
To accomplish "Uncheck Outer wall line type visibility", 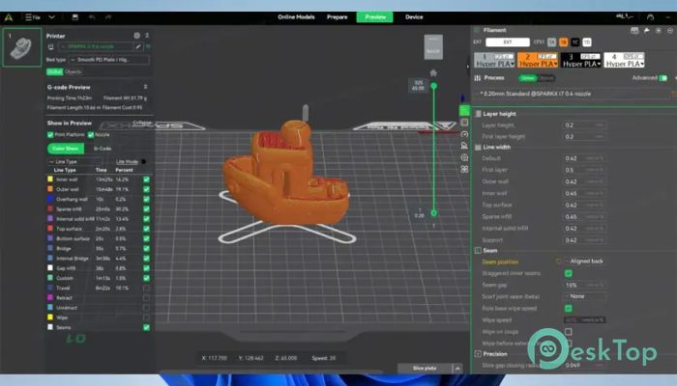I will click(x=146, y=189).
